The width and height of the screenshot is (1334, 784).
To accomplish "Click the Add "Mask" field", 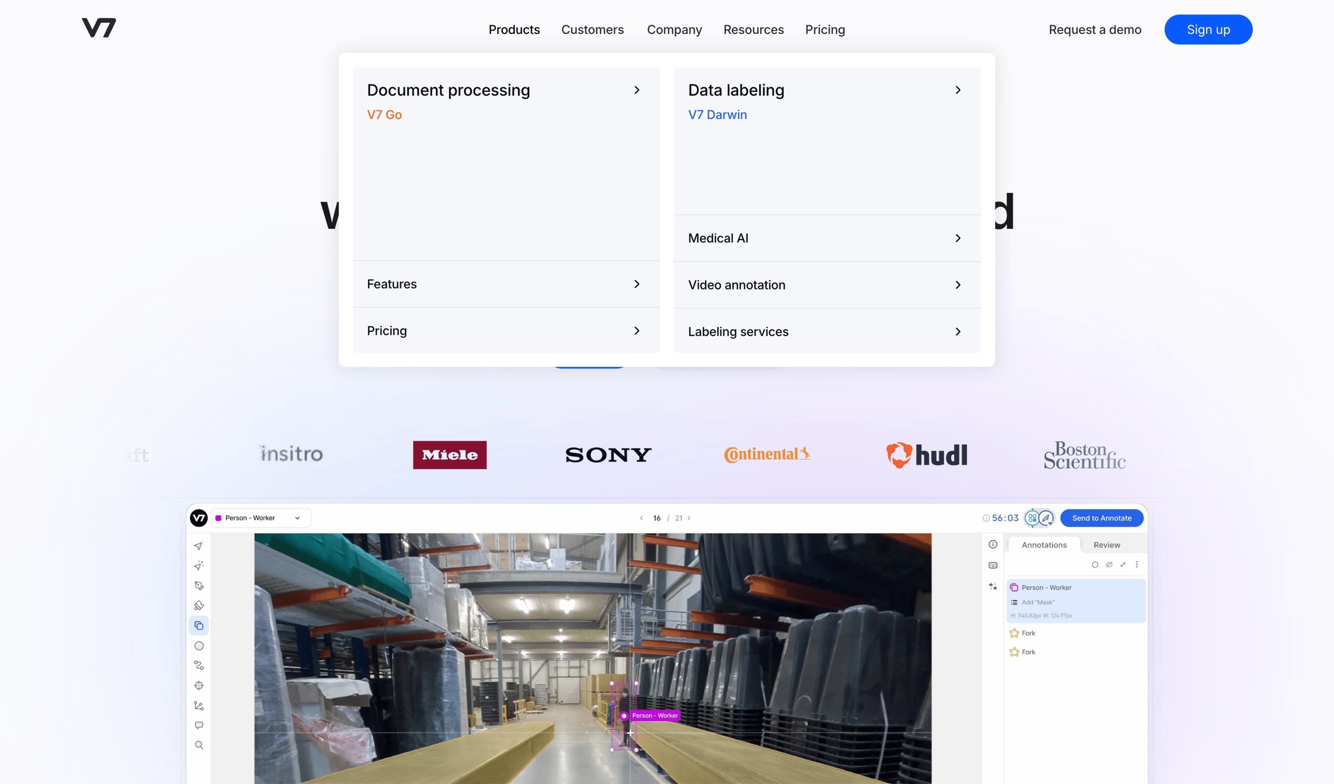I will [x=1038, y=602].
